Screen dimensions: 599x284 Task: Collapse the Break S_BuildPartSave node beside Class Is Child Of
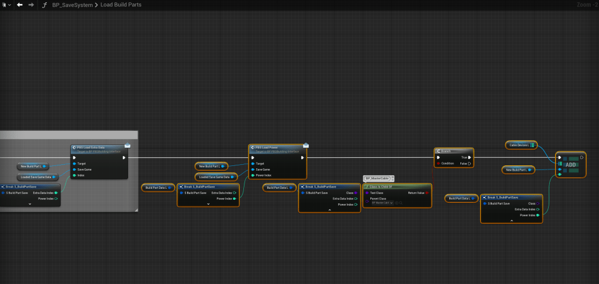329,209
